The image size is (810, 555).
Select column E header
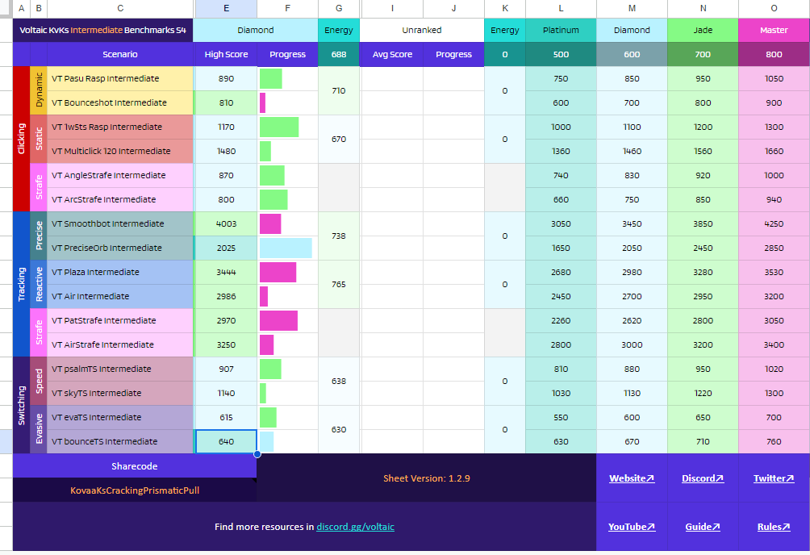(226, 8)
